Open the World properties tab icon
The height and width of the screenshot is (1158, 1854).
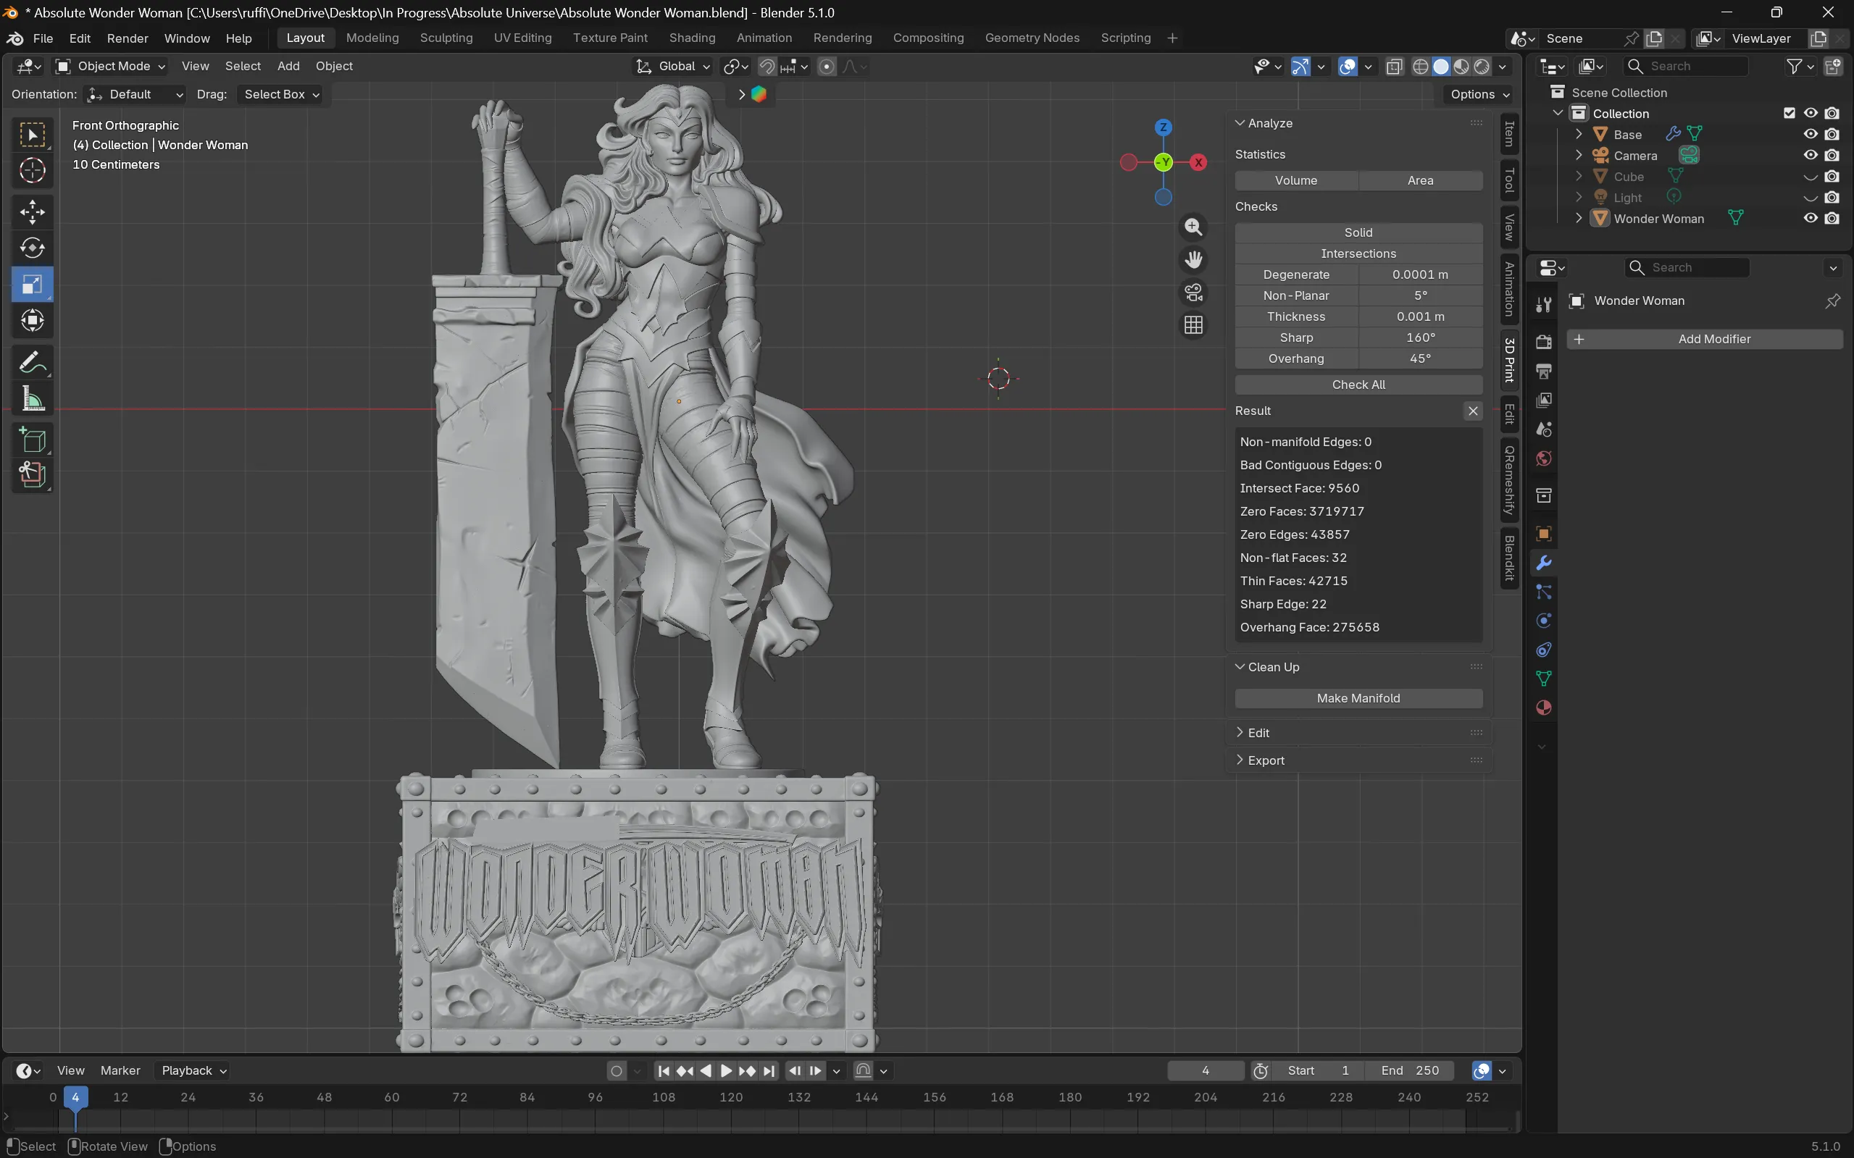(x=1544, y=458)
